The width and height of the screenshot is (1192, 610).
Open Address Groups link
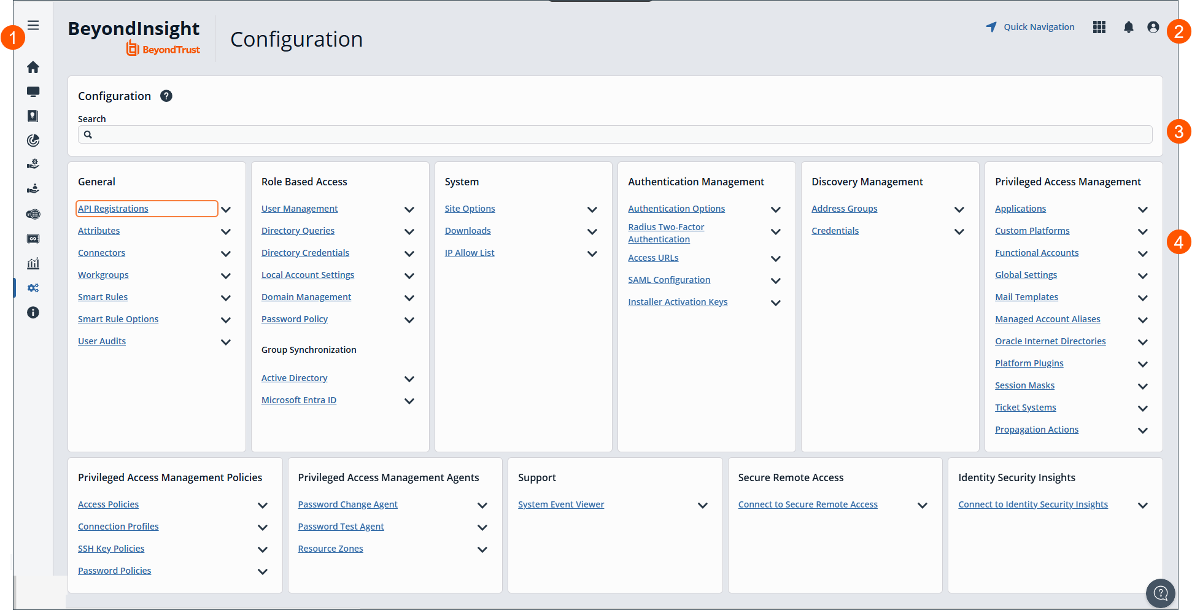pyautogui.click(x=844, y=209)
